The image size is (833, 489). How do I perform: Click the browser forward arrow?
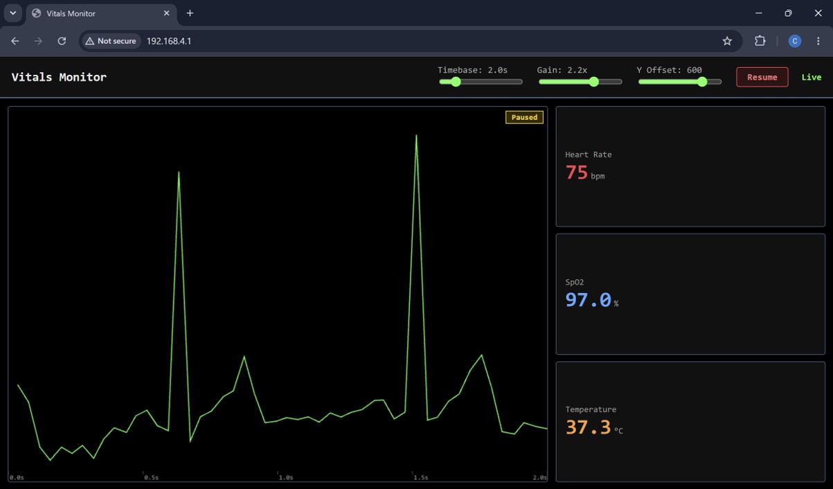click(x=38, y=41)
